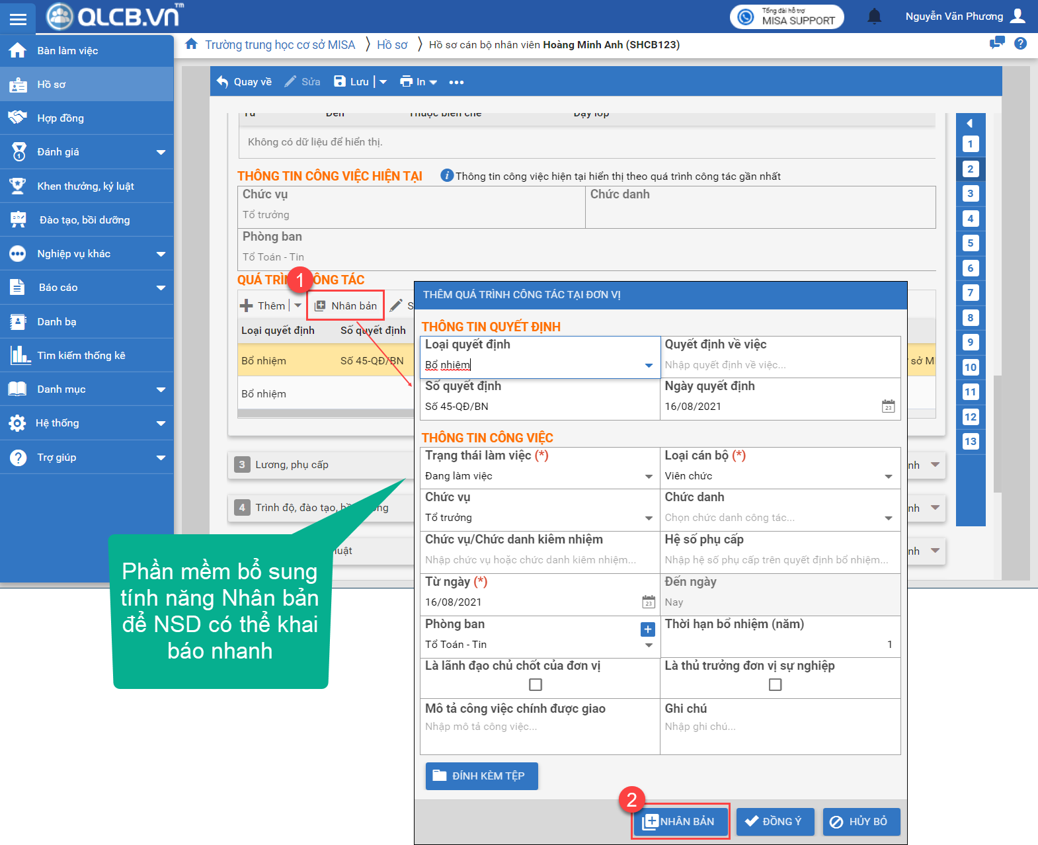Click the help question mark icon

click(x=1020, y=44)
